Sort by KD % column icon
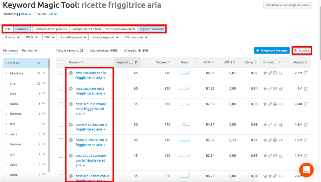Viewport: 321px width, 182px height. pos(213,62)
